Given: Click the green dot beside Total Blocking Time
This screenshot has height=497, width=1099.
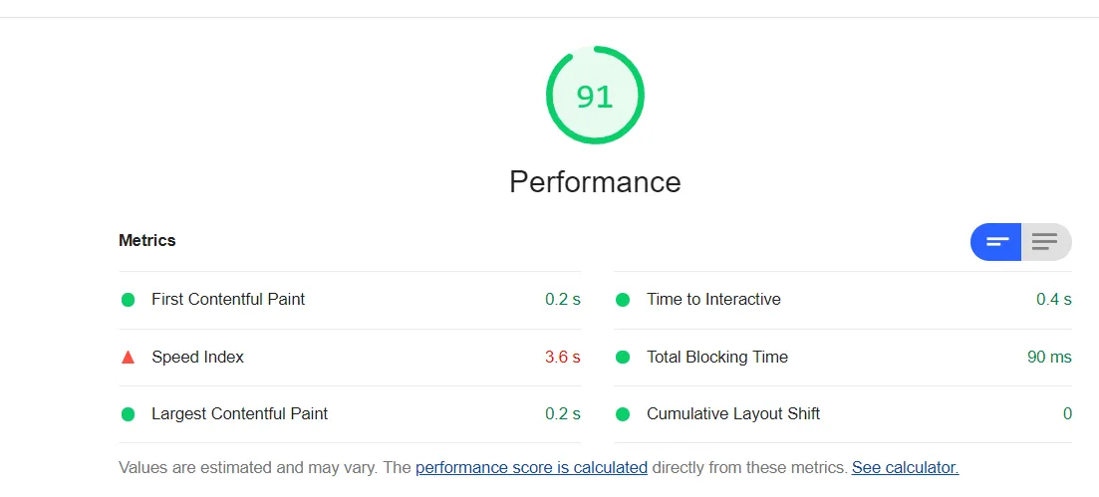Looking at the screenshot, I should click(623, 357).
